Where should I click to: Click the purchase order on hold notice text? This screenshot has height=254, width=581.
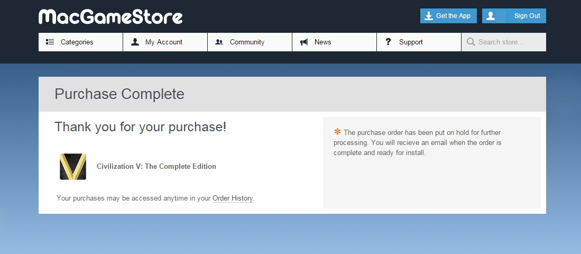coord(418,142)
